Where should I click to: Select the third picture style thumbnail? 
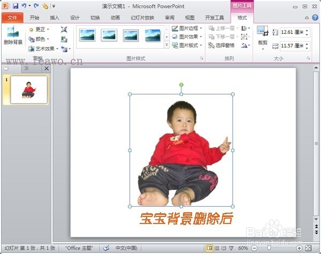tap(131, 35)
